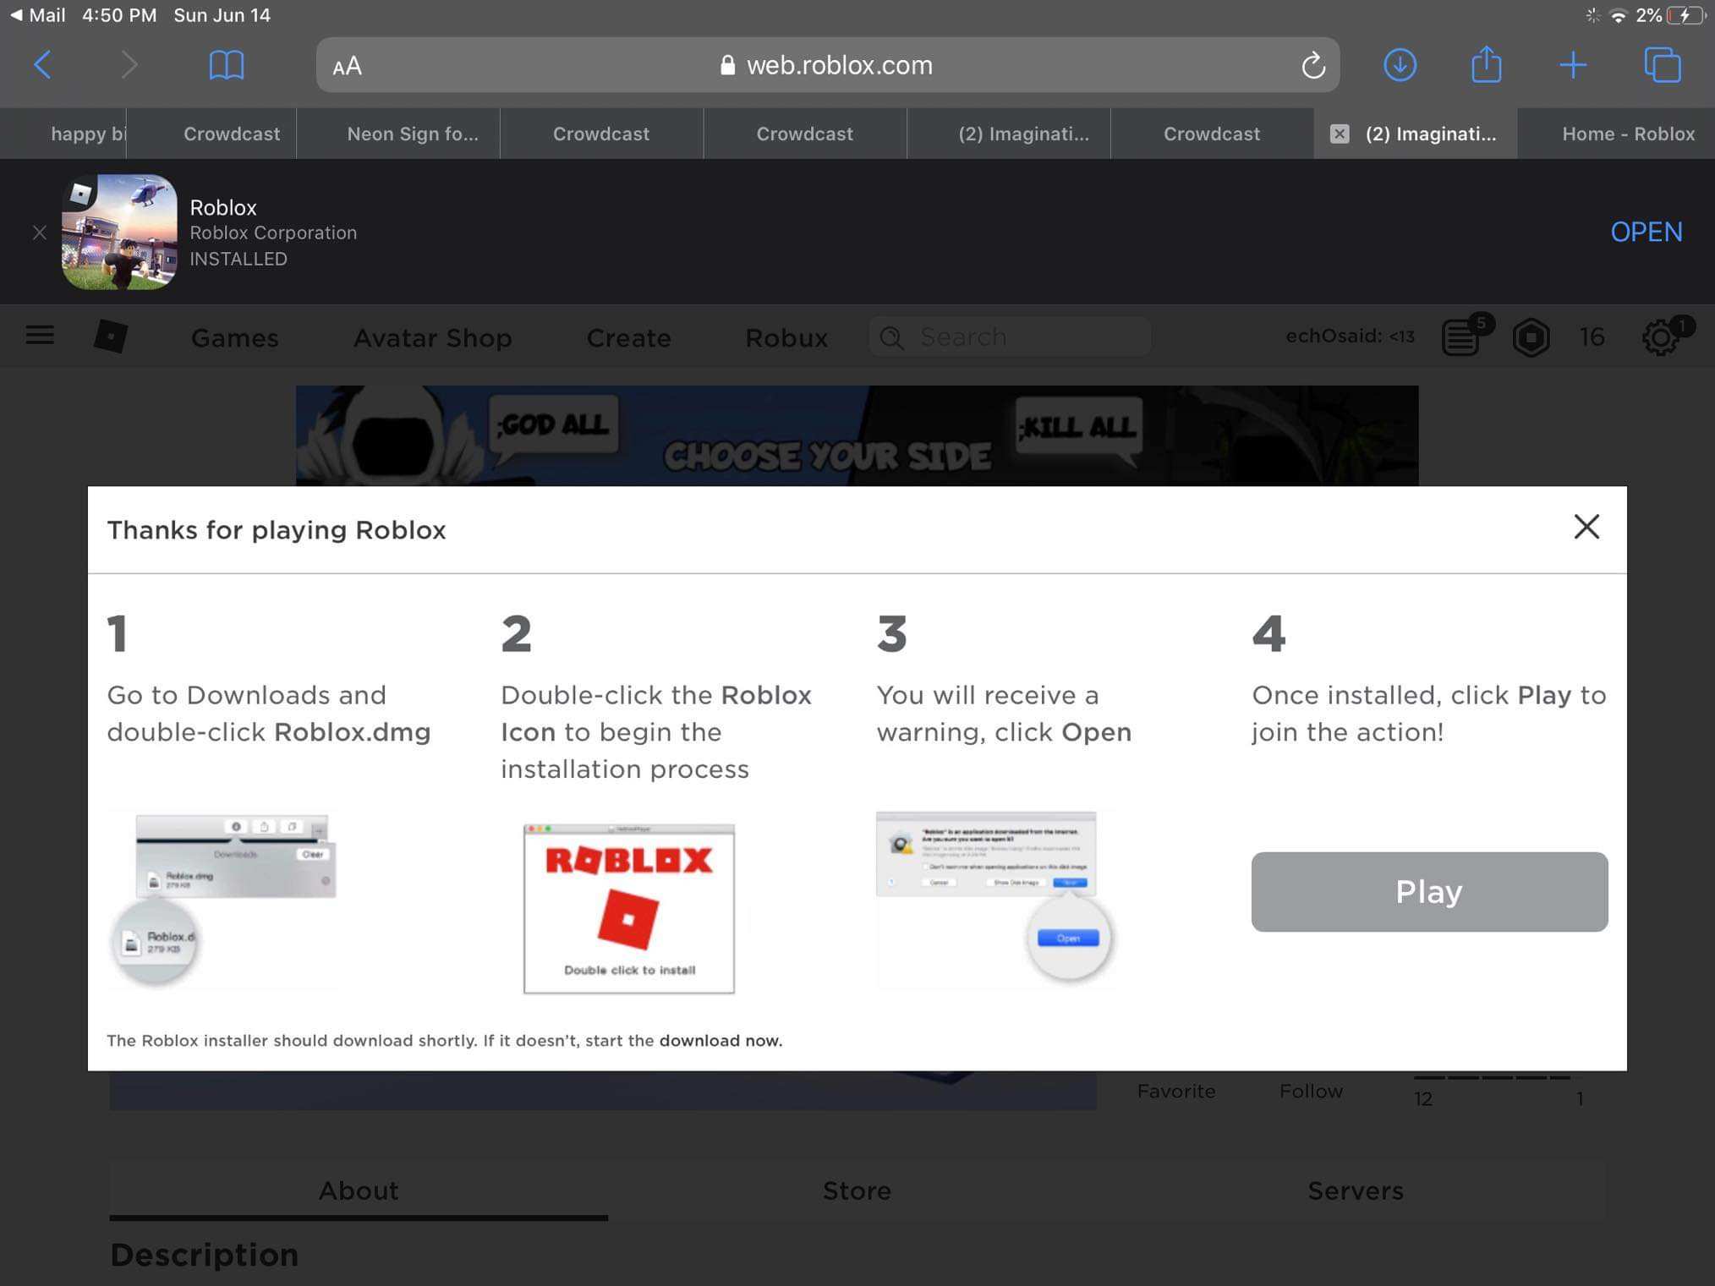This screenshot has width=1715, height=1286.
Task: Switch to the Neon Sign tab
Action: pos(412,134)
